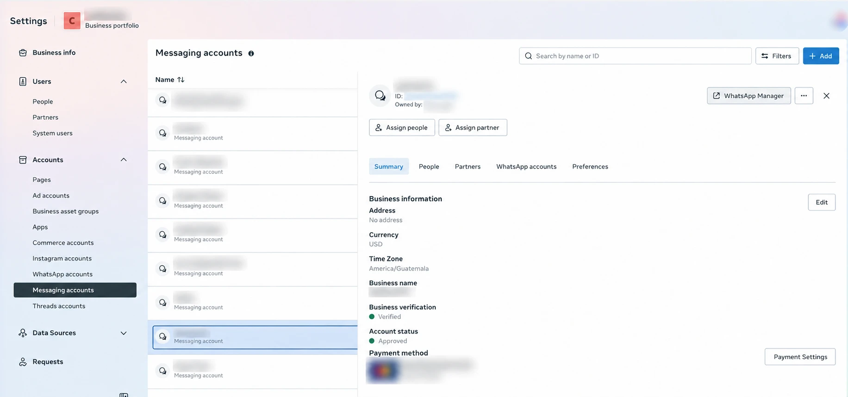Open the Partners tab

click(x=468, y=167)
